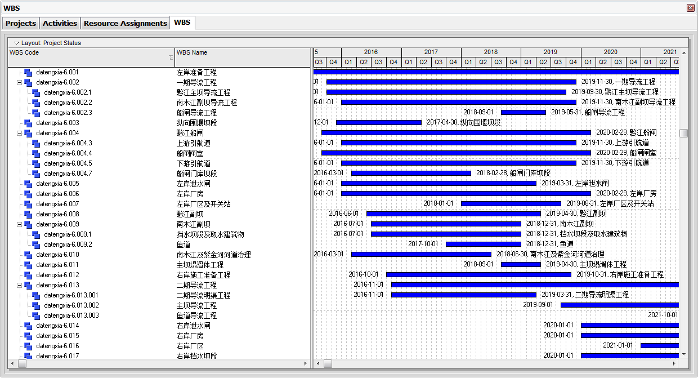
Task: Open the Resource Assignments tab
Action: (x=125, y=23)
